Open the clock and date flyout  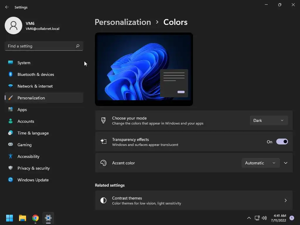tap(278, 218)
